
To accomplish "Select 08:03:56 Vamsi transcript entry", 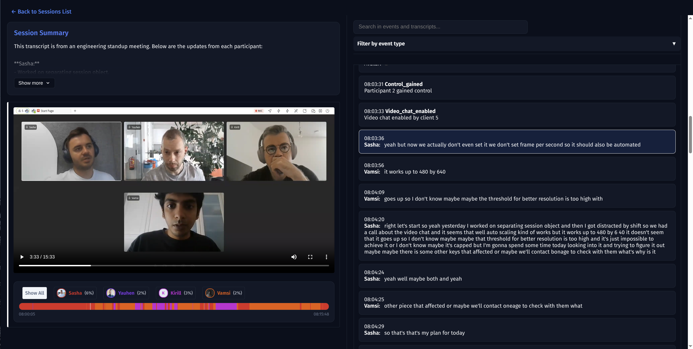I will tap(517, 169).
